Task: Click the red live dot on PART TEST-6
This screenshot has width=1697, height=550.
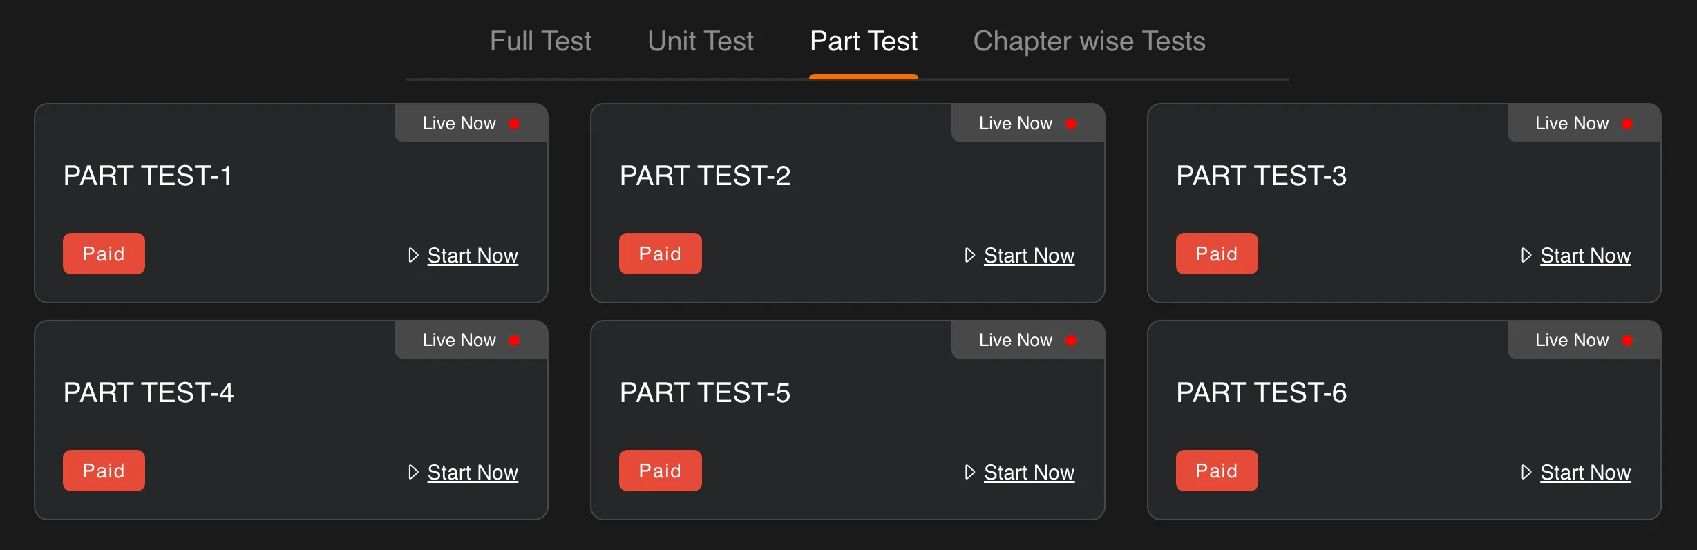Action: [x=1627, y=341]
